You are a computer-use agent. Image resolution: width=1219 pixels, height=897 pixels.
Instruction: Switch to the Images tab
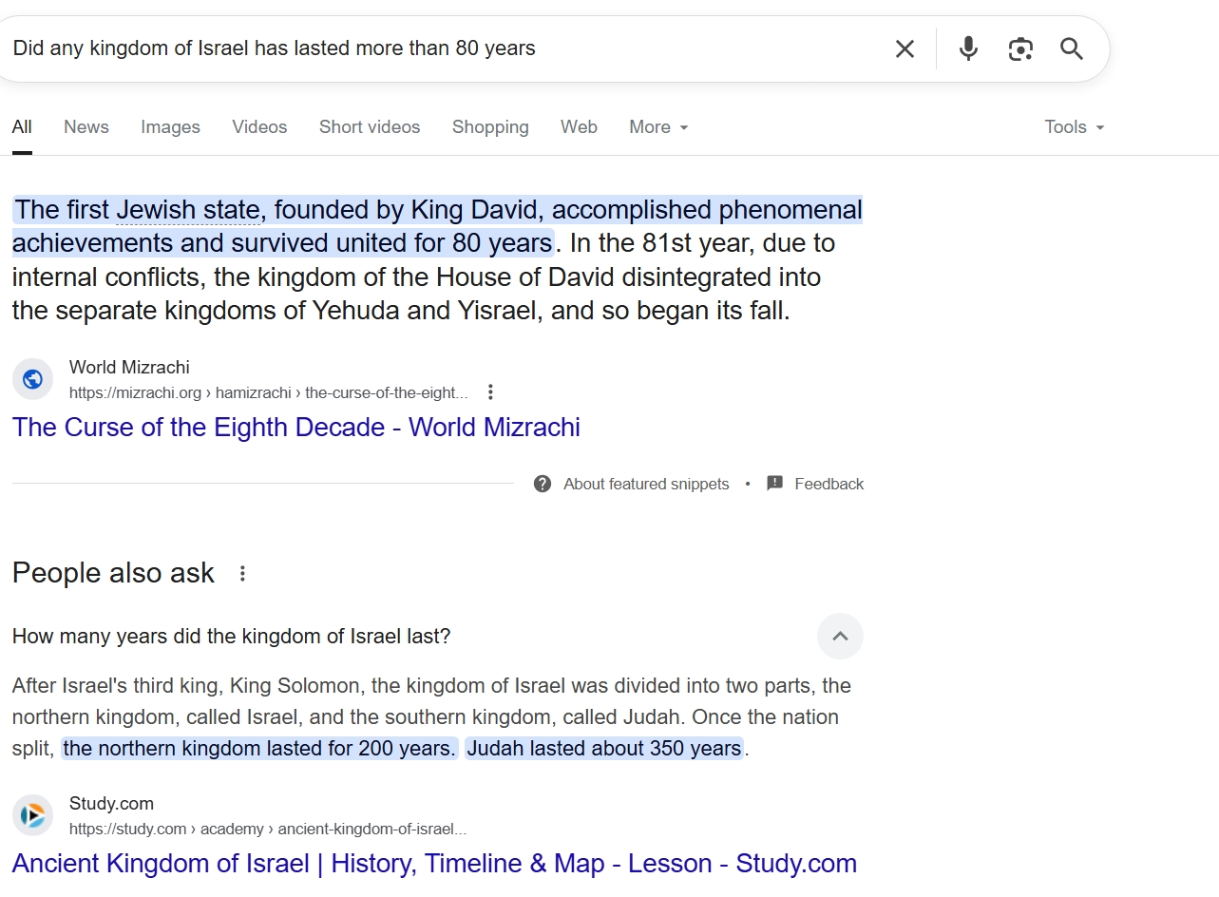(x=170, y=127)
